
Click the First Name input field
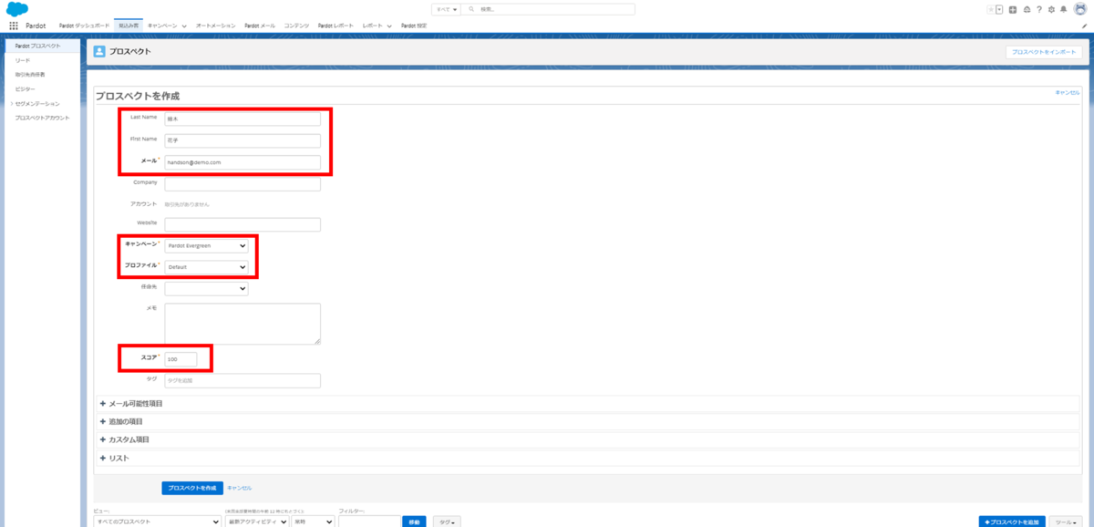tap(243, 140)
